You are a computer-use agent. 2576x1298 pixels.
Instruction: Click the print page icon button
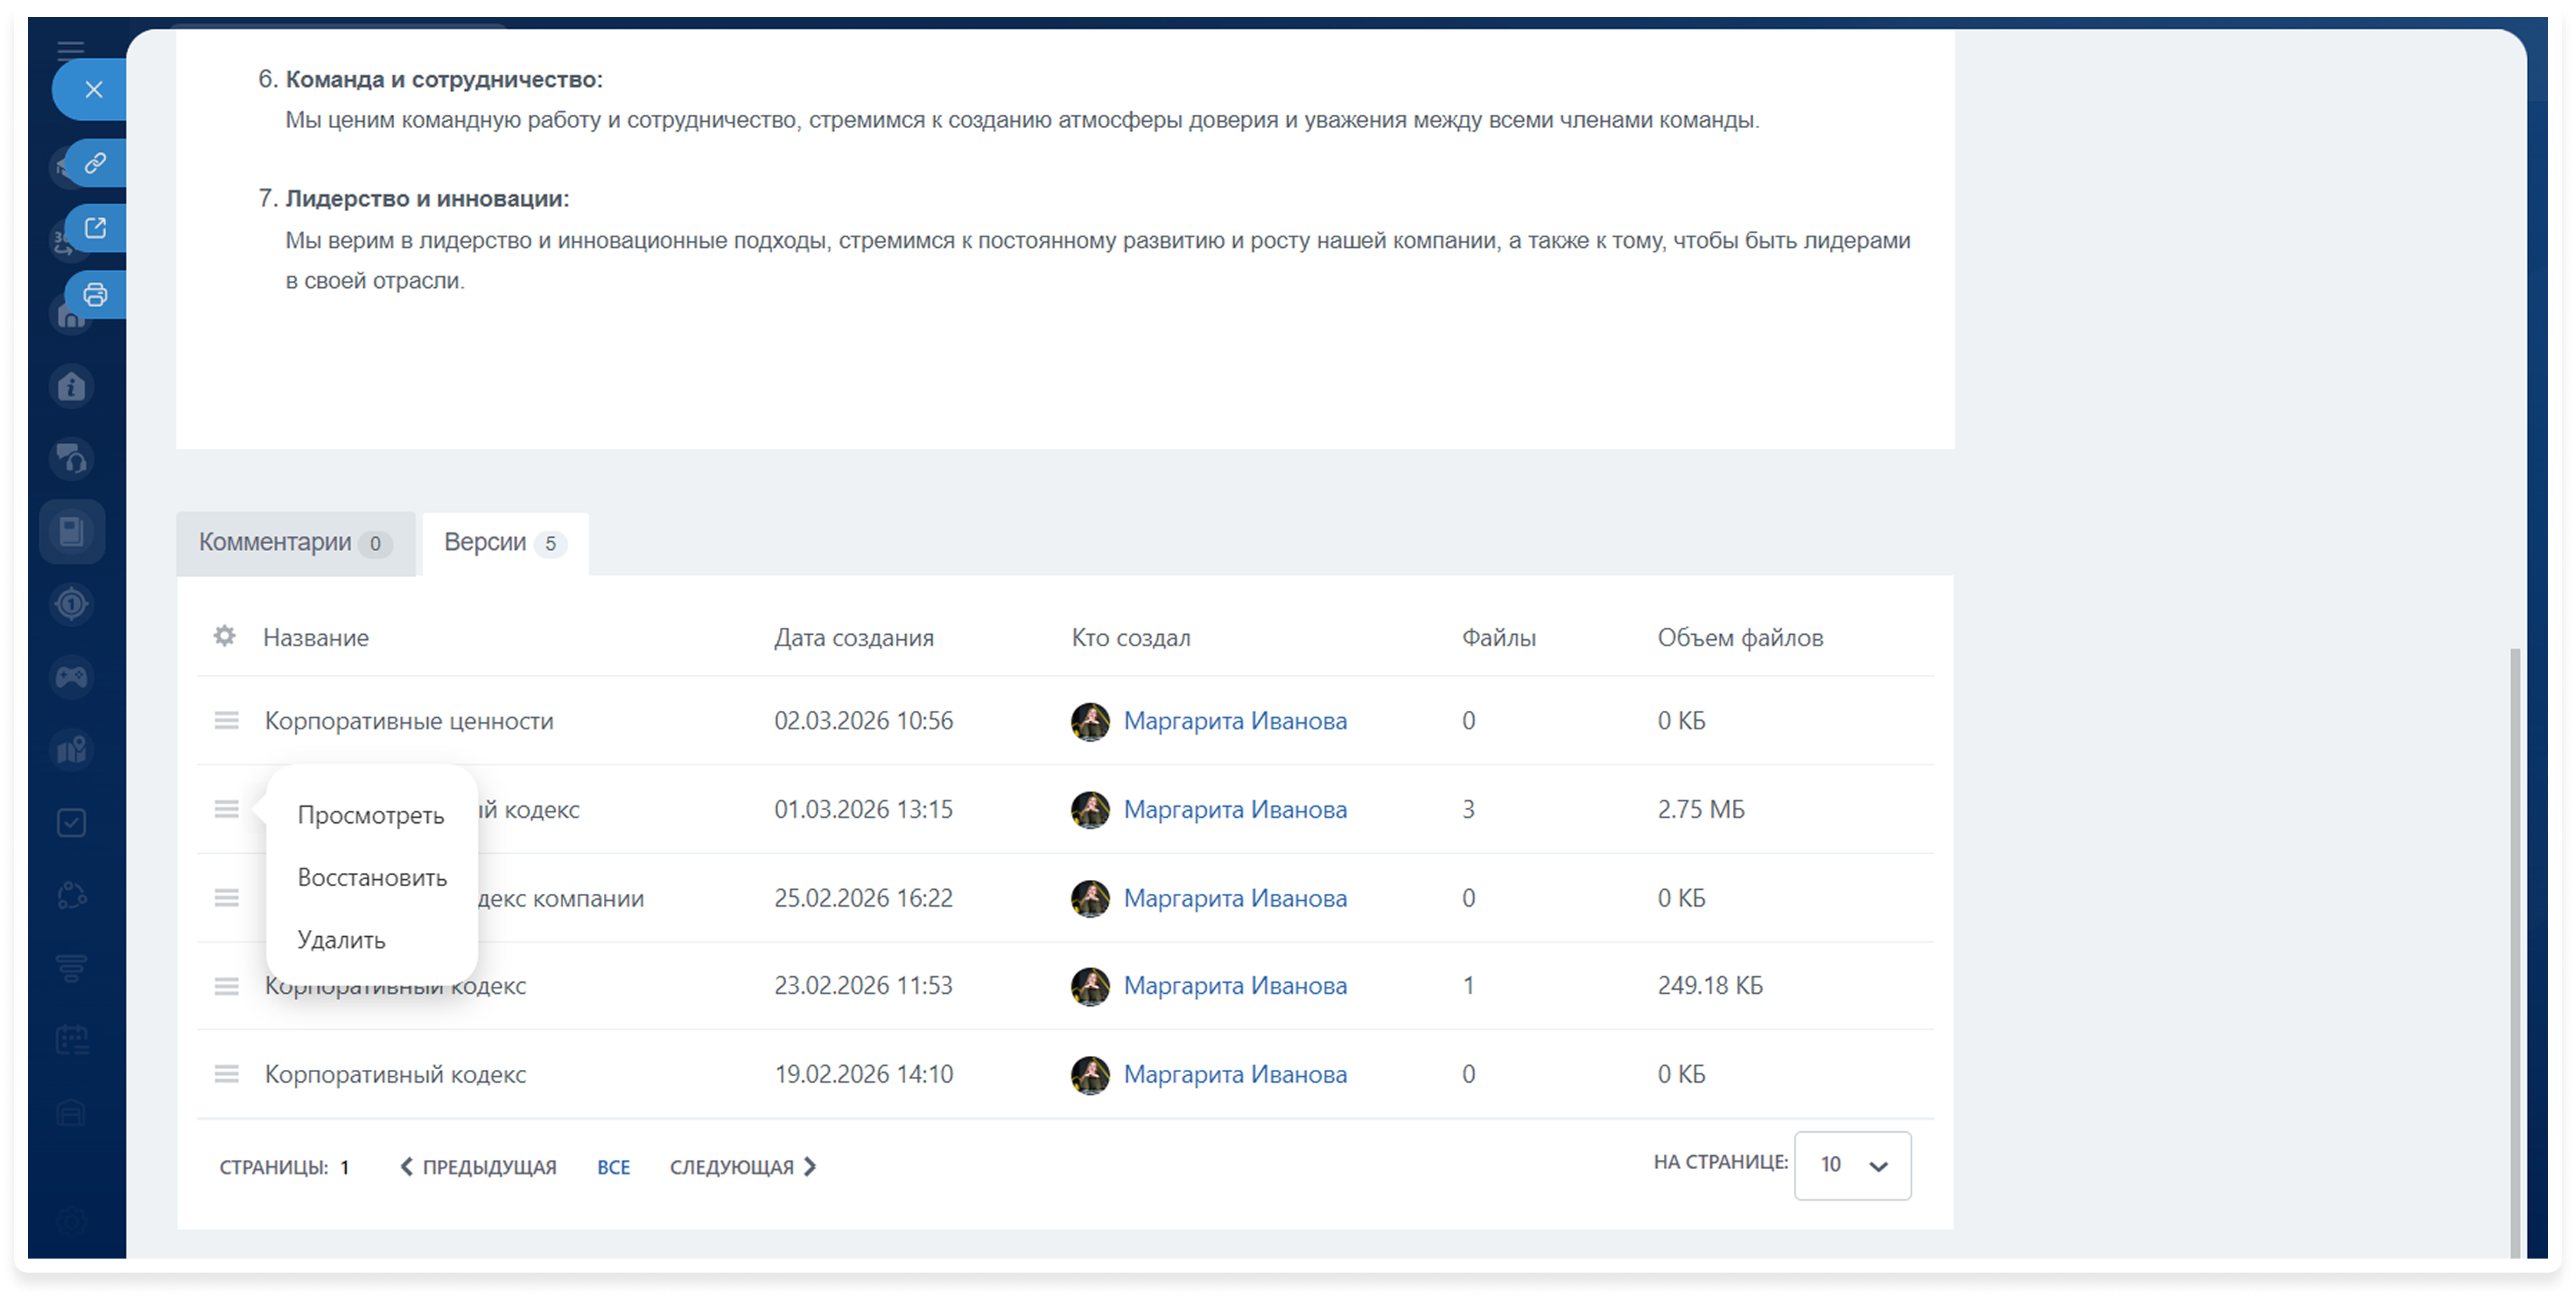pyautogui.click(x=95, y=295)
